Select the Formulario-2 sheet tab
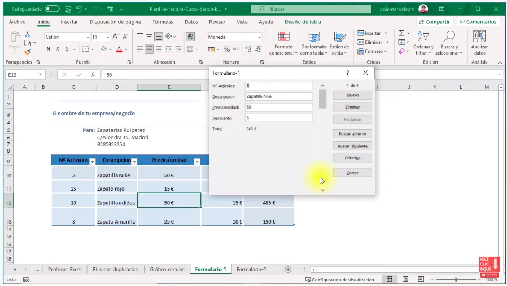Screen dimensions: 507x286 pyautogui.click(x=251, y=269)
